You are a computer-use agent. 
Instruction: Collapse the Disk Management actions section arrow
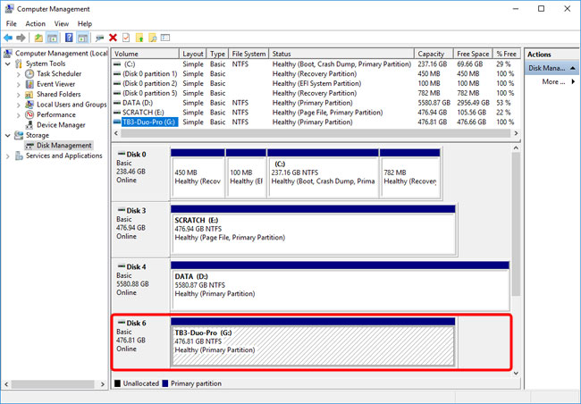(x=573, y=68)
